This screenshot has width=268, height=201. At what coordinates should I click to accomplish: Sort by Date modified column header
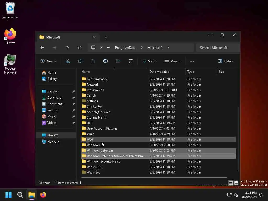[167, 72]
